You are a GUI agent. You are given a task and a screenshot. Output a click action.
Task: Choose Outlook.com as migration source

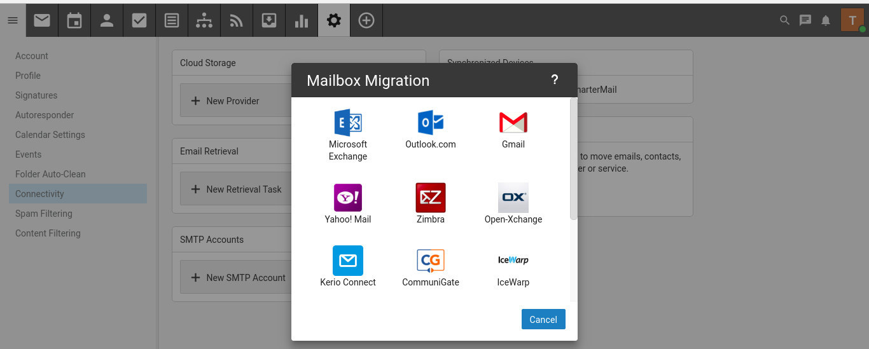(x=431, y=123)
